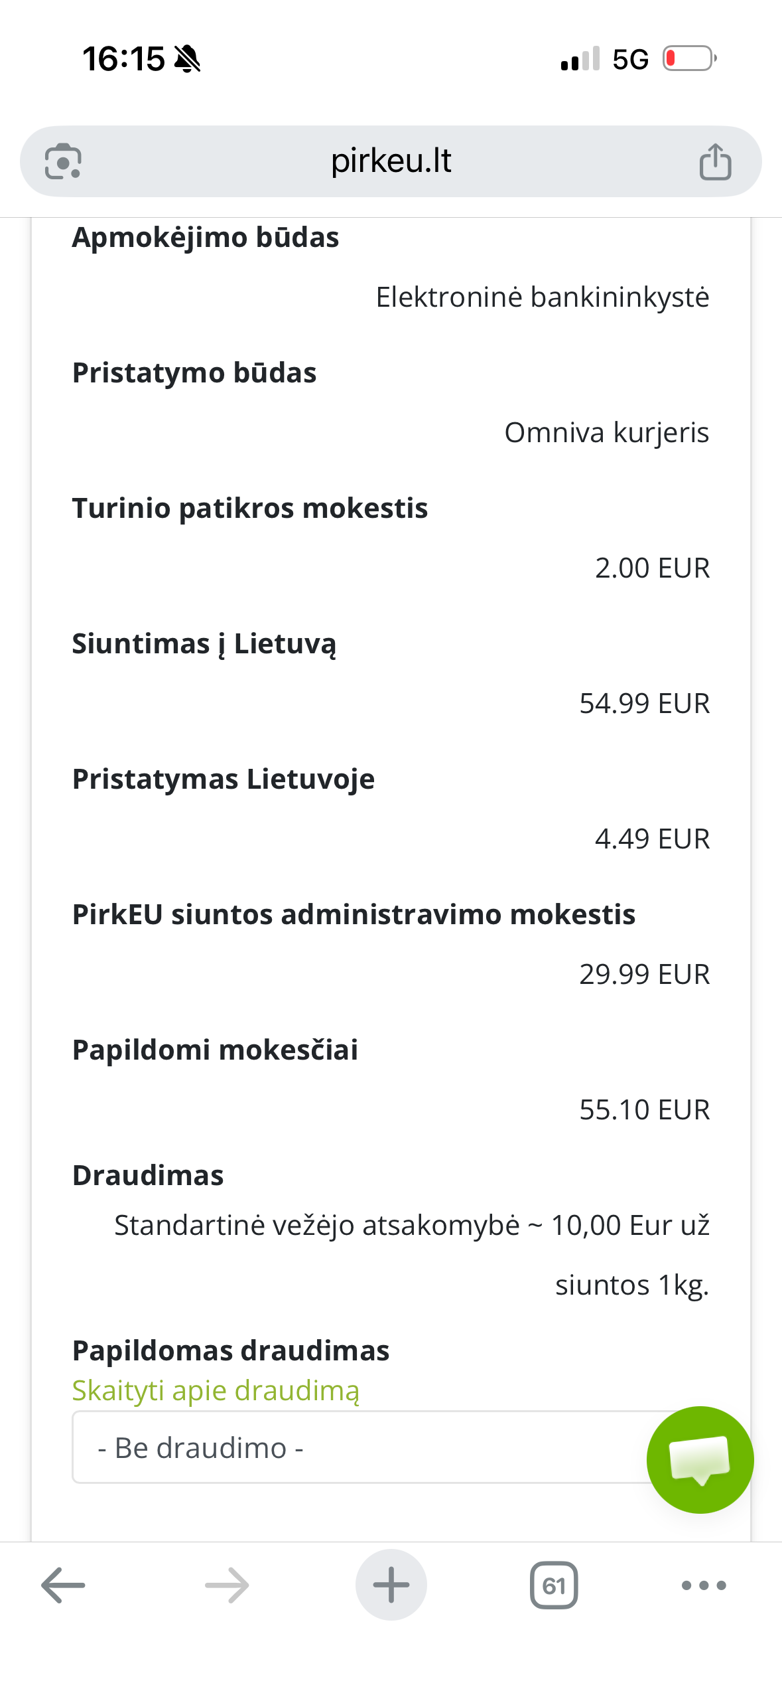Go back with the left arrow
This screenshot has height=1697, width=782.
[x=63, y=1585]
